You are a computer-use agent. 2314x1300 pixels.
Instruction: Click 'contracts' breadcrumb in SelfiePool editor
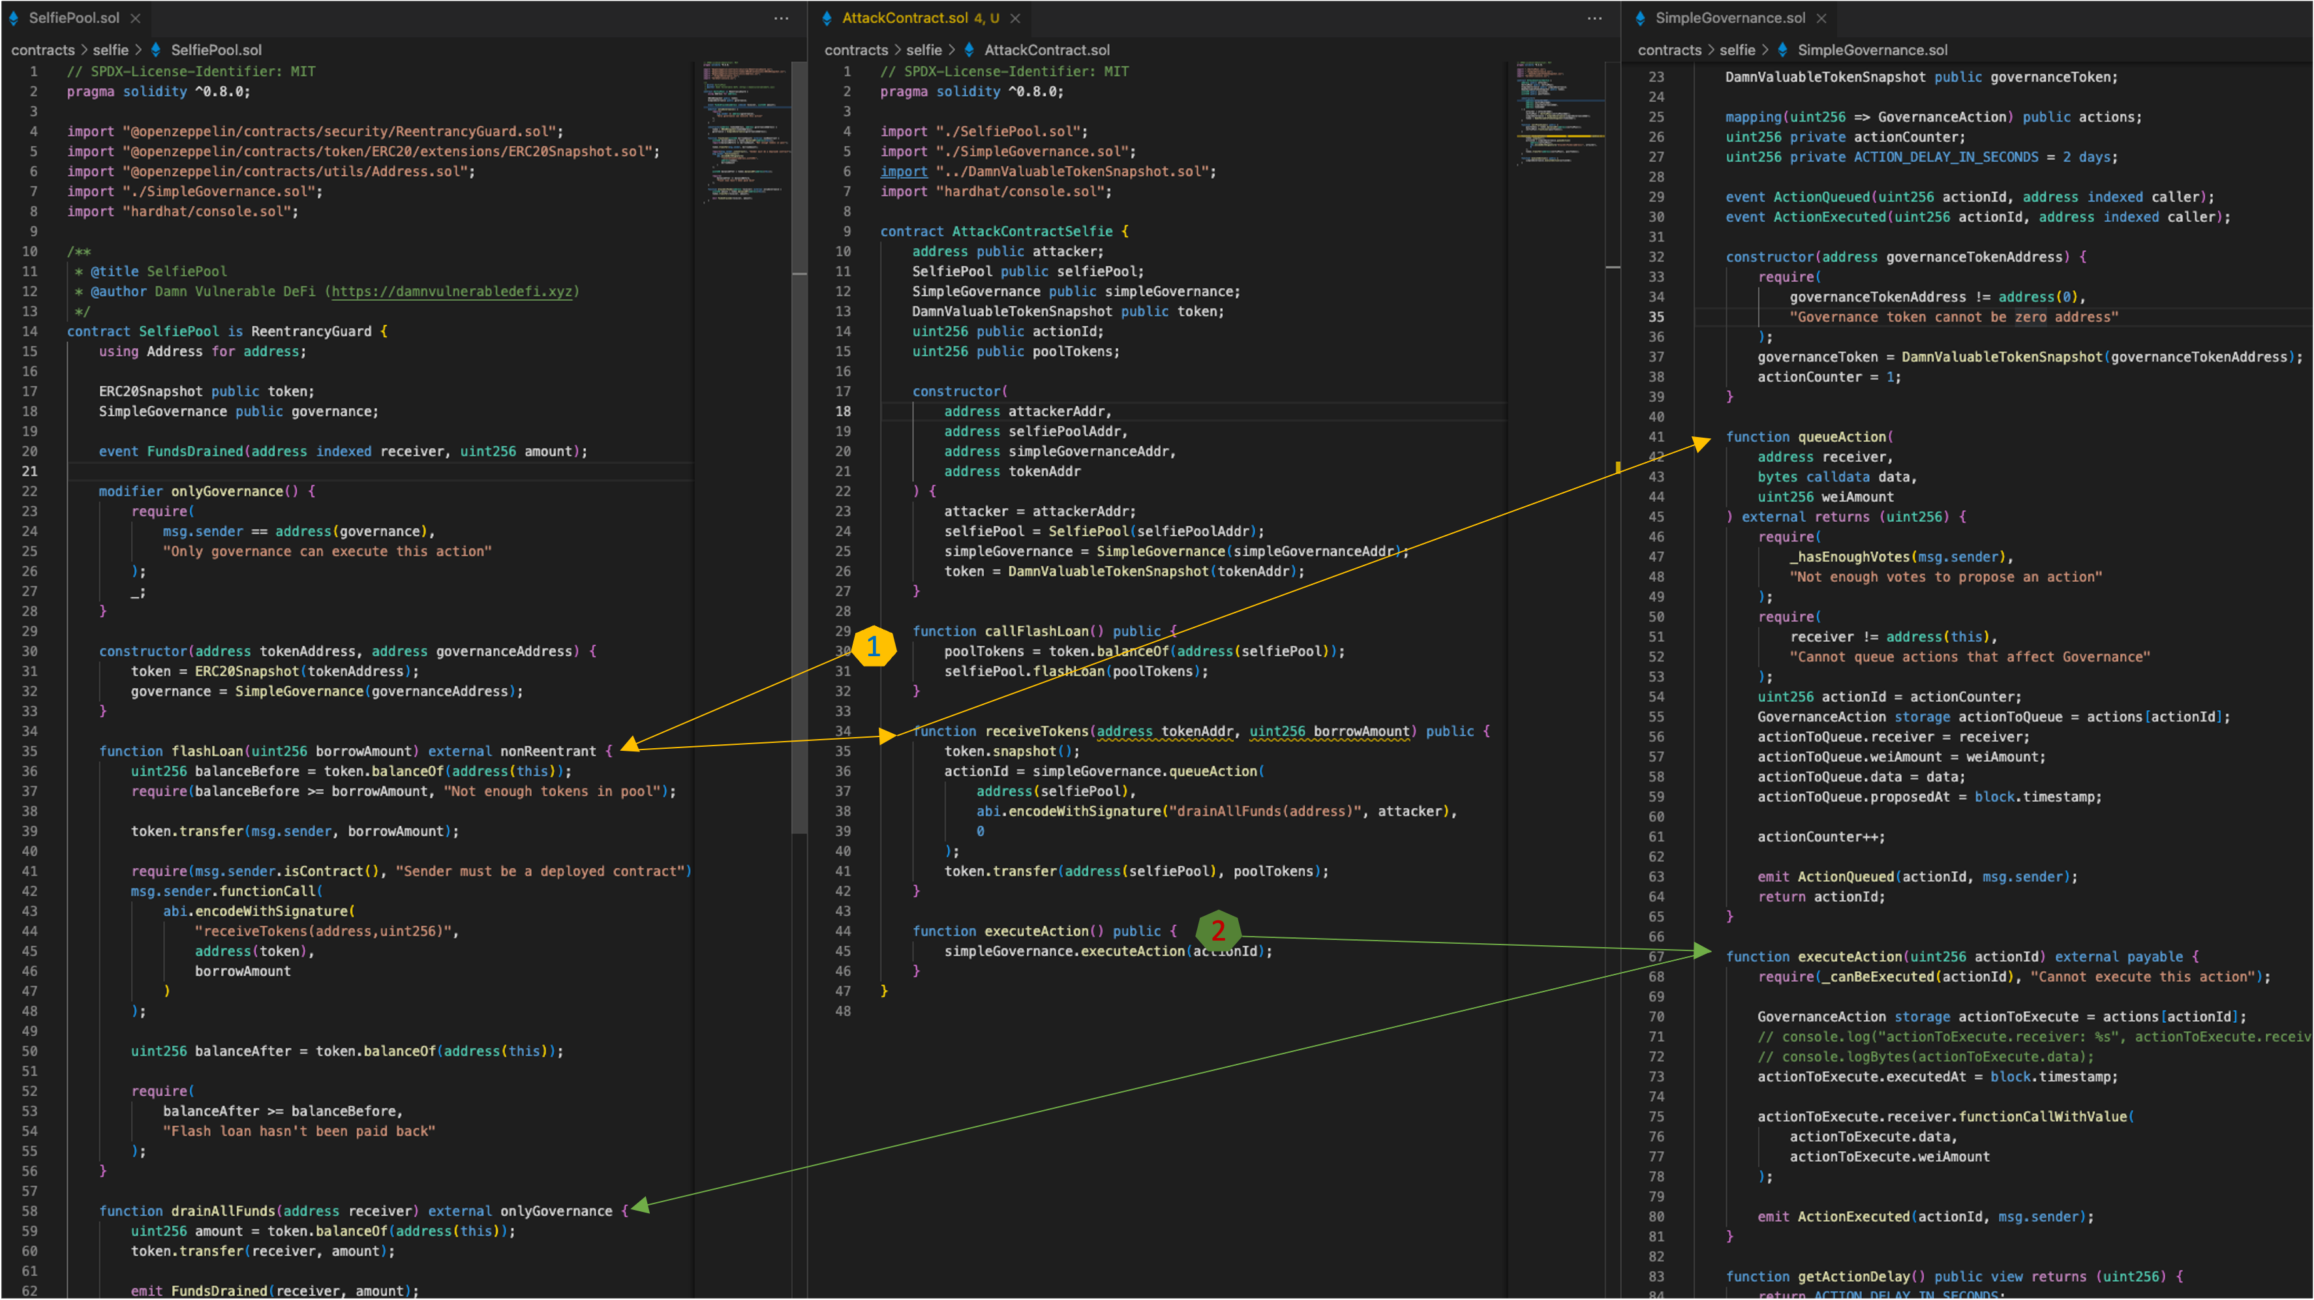point(42,50)
